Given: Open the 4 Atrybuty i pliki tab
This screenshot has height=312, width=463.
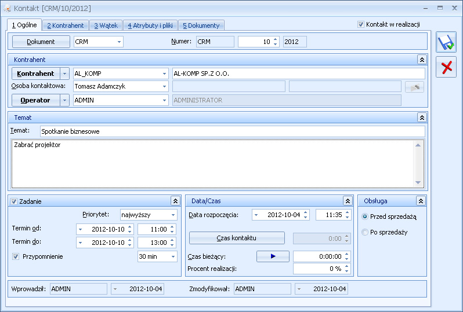Looking at the screenshot, I should 150,25.
